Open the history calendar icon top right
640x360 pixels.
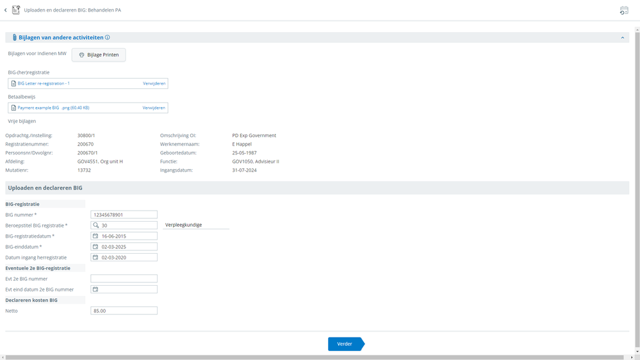(x=624, y=11)
